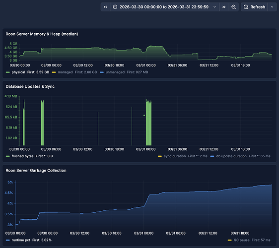Click 'First: 927 MB' unmanaged value
Viewport: 279px width, 248px height.
coord(138,72)
